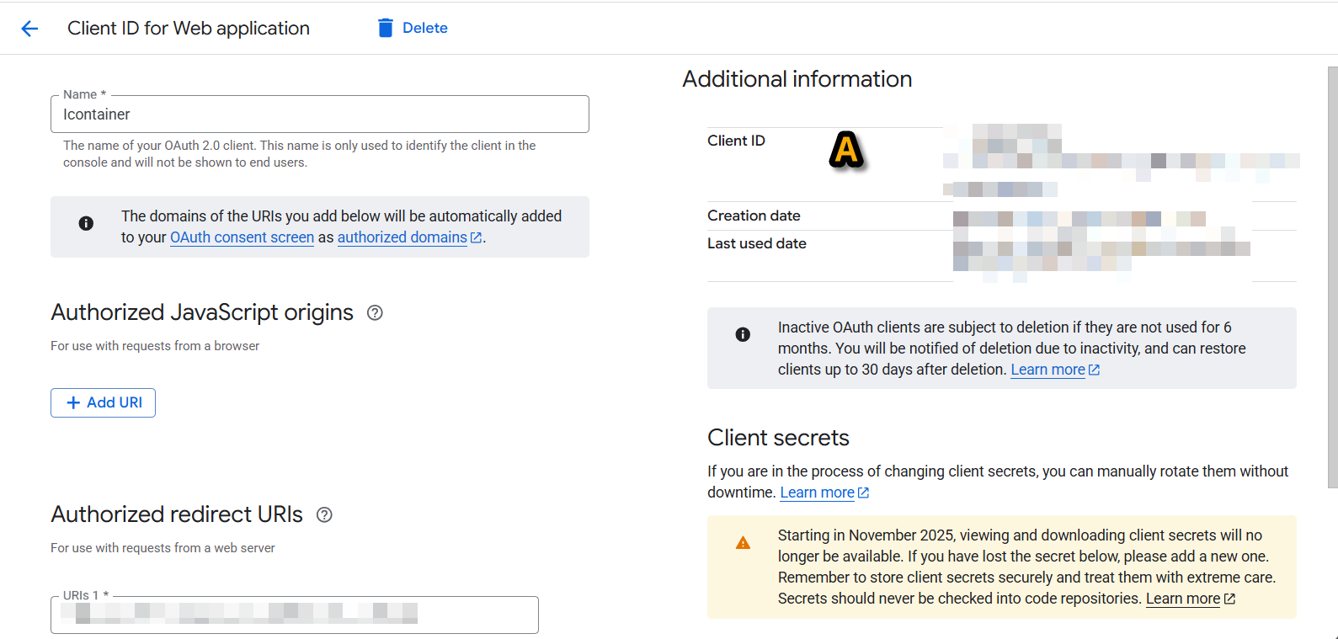The height and width of the screenshot is (639, 1338).
Task: Click the warning triangle in secrets notice
Action: [743, 543]
